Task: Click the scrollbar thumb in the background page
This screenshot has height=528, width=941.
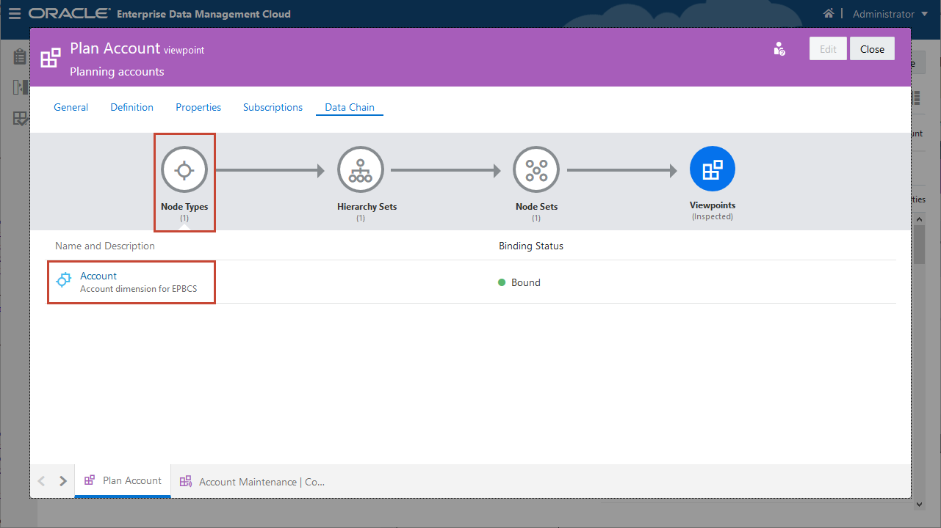Action: click(x=918, y=243)
